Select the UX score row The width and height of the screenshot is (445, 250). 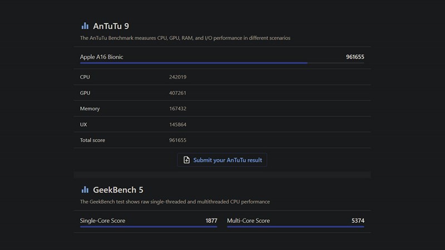tap(222, 124)
